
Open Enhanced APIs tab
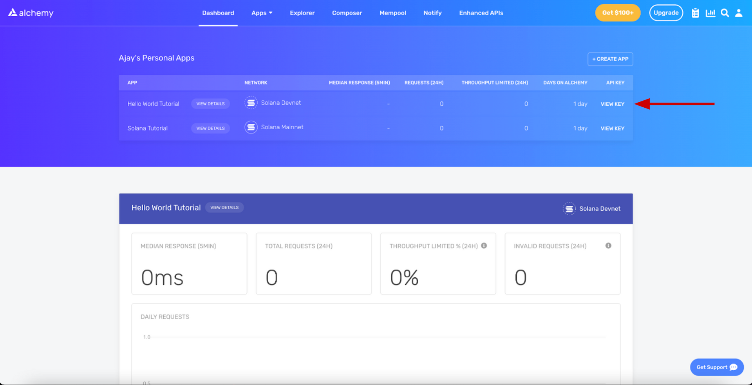[481, 13]
